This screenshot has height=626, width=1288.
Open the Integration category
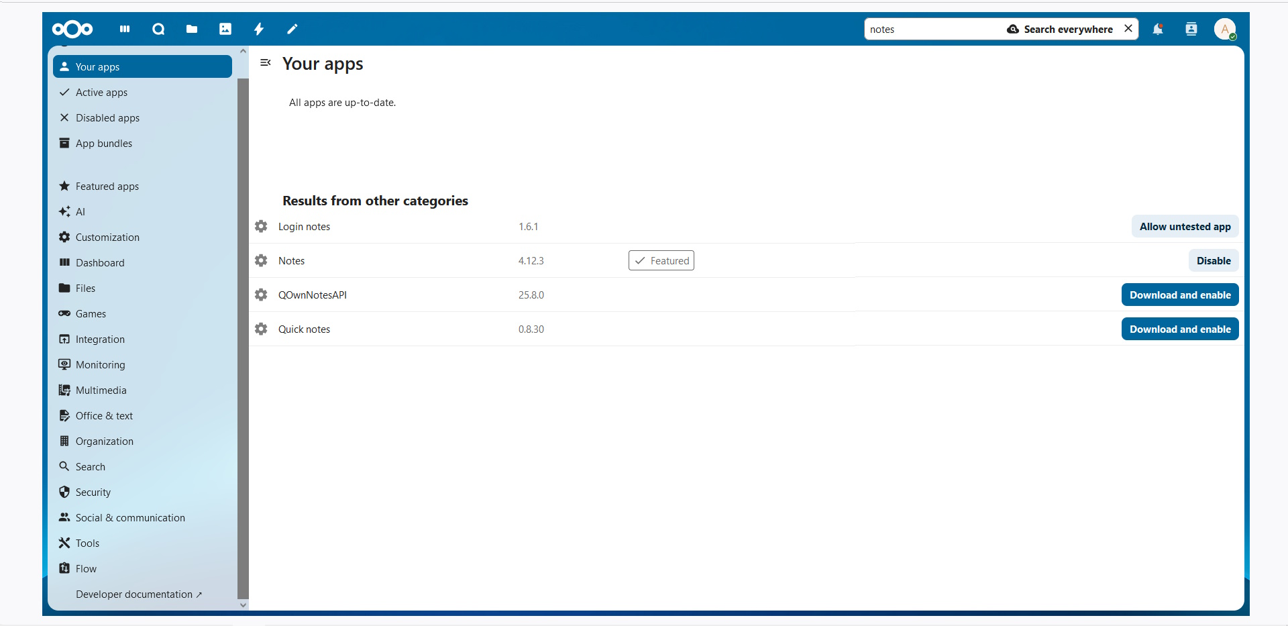142,339
